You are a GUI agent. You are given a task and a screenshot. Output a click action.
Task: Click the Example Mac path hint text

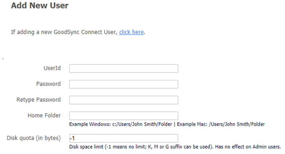pos(221,124)
